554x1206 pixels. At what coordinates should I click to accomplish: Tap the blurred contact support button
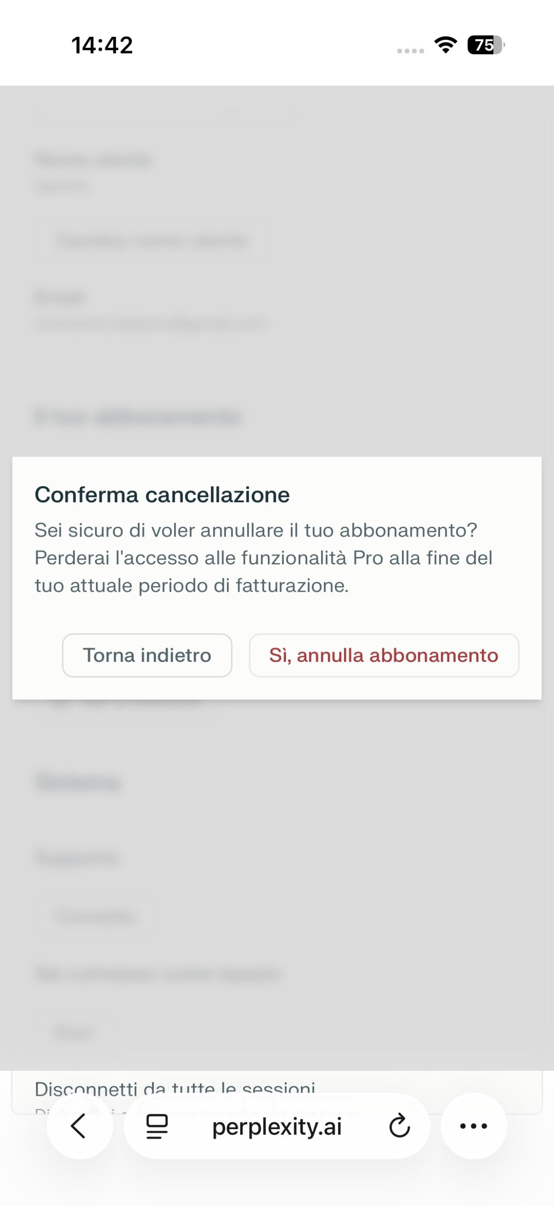[x=96, y=916]
